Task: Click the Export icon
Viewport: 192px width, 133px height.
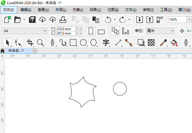Action: (150, 20)
